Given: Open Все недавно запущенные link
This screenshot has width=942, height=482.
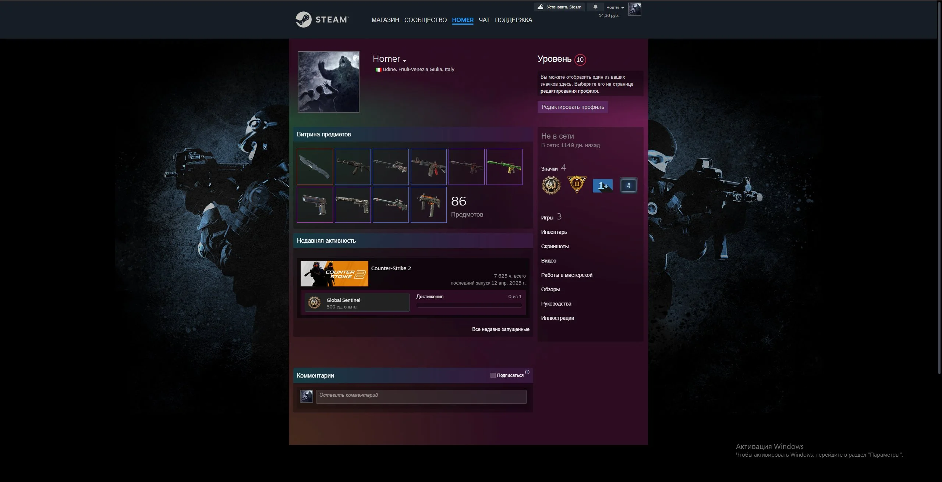Looking at the screenshot, I should (x=500, y=329).
